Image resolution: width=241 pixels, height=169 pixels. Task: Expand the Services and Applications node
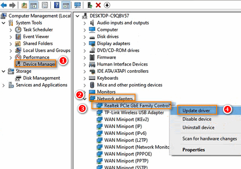point(3,85)
